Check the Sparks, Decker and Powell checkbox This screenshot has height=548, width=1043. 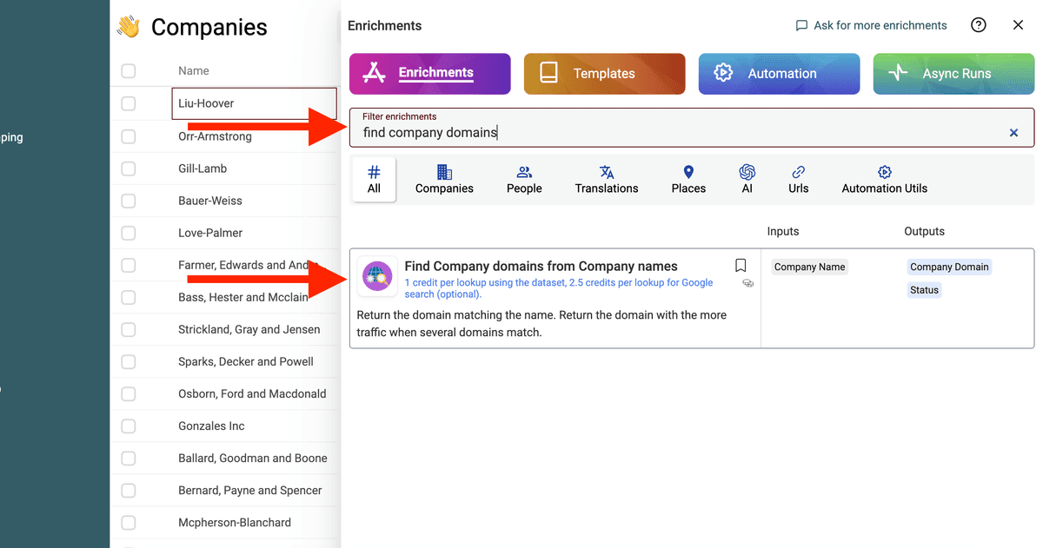[x=129, y=361]
